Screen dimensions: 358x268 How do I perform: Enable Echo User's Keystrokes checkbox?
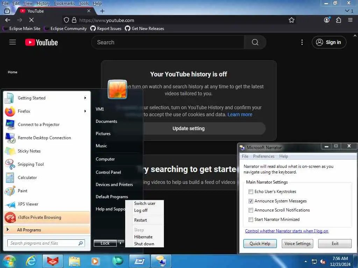coord(251,192)
